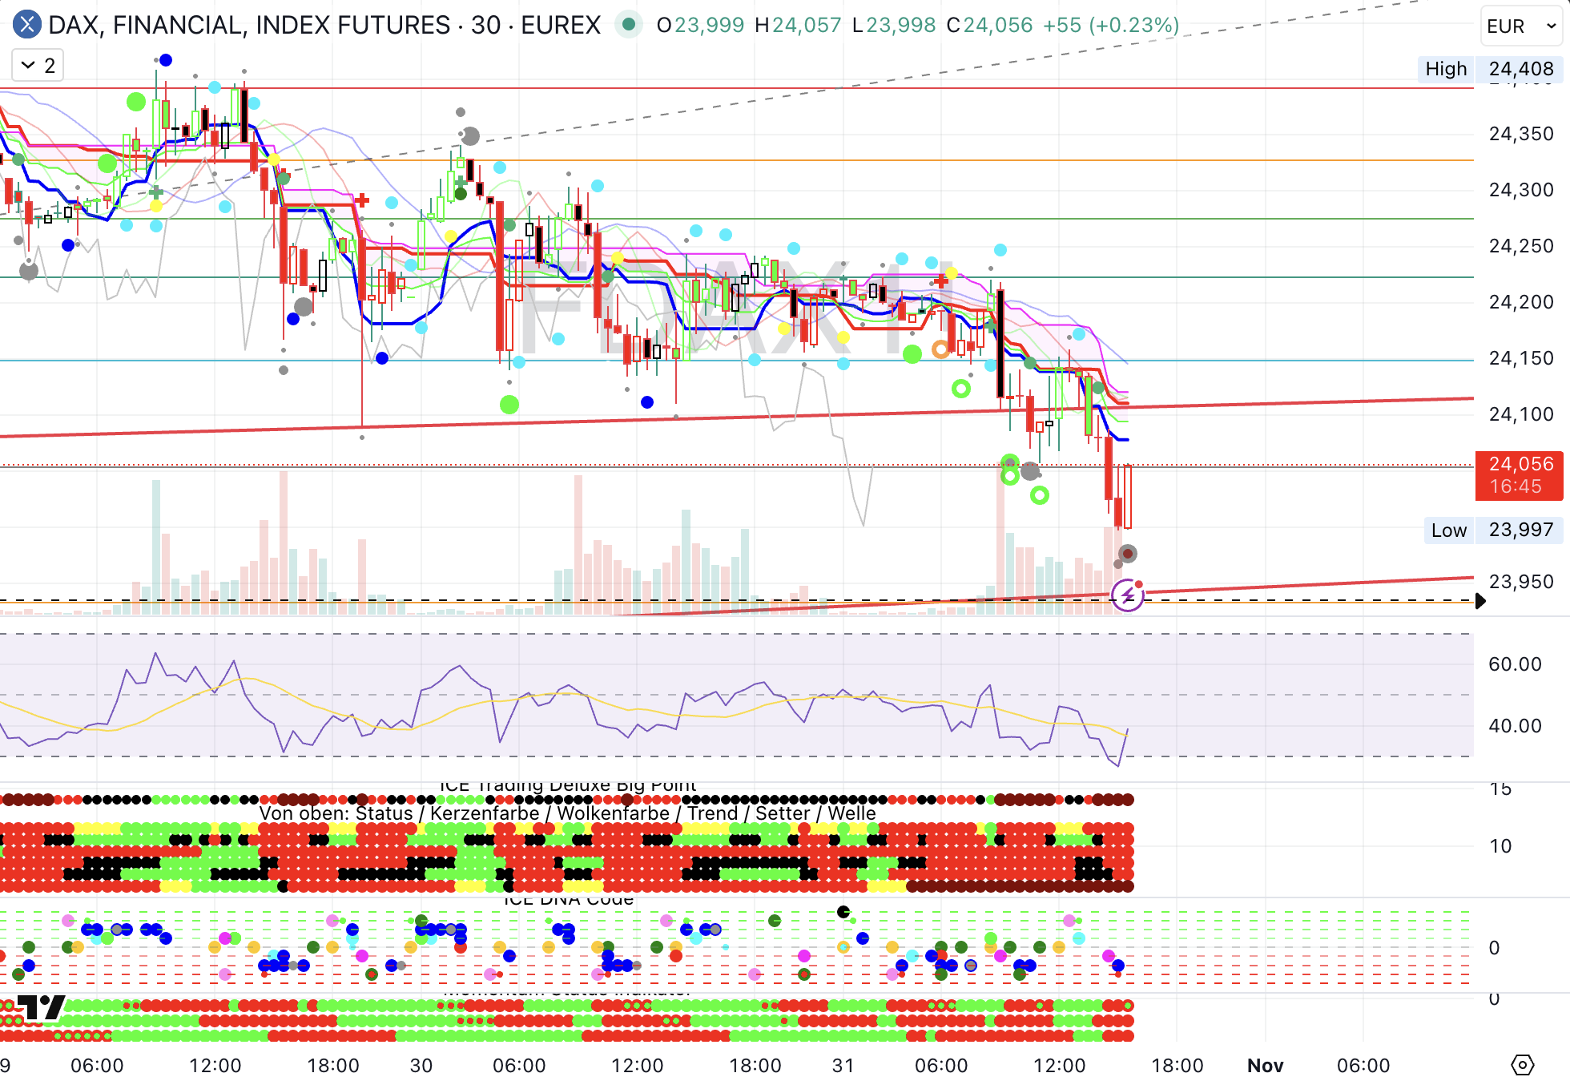Open the EUR currency dropdown
Screen dimensions: 1570x1085
click(1520, 26)
